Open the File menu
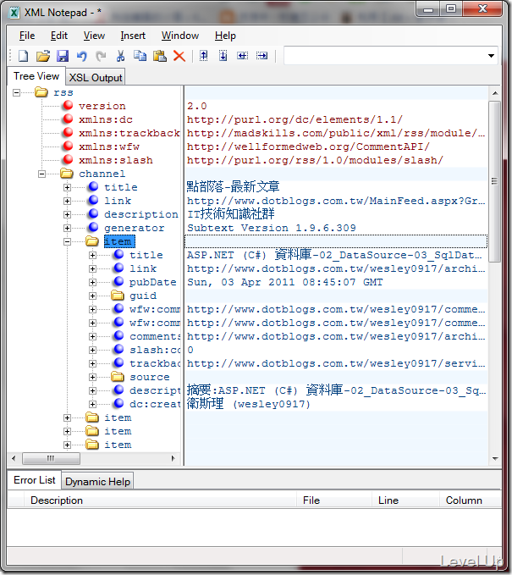 click(27, 36)
